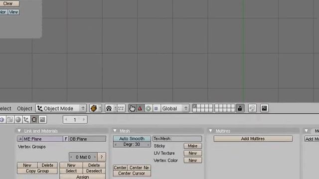Click New next to Vertex Color

[x=193, y=160]
